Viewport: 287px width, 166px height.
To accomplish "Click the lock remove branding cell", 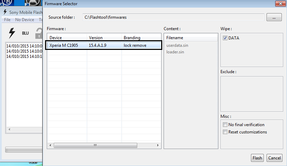I will (x=135, y=45).
